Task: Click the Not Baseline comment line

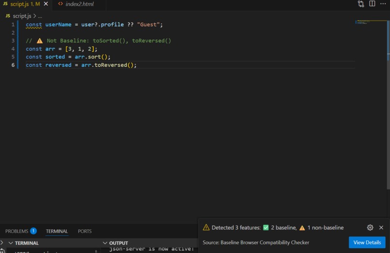Action: (x=98, y=41)
